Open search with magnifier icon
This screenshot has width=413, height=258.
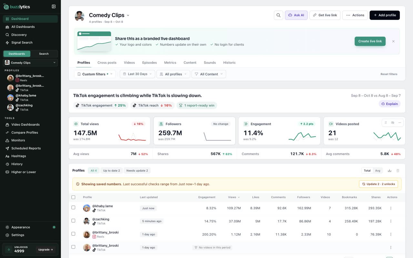(x=278, y=15)
